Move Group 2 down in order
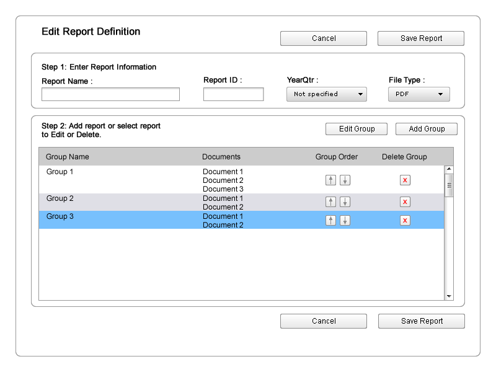Image resolution: width=496 pixels, height=372 pixels. [345, 202]
